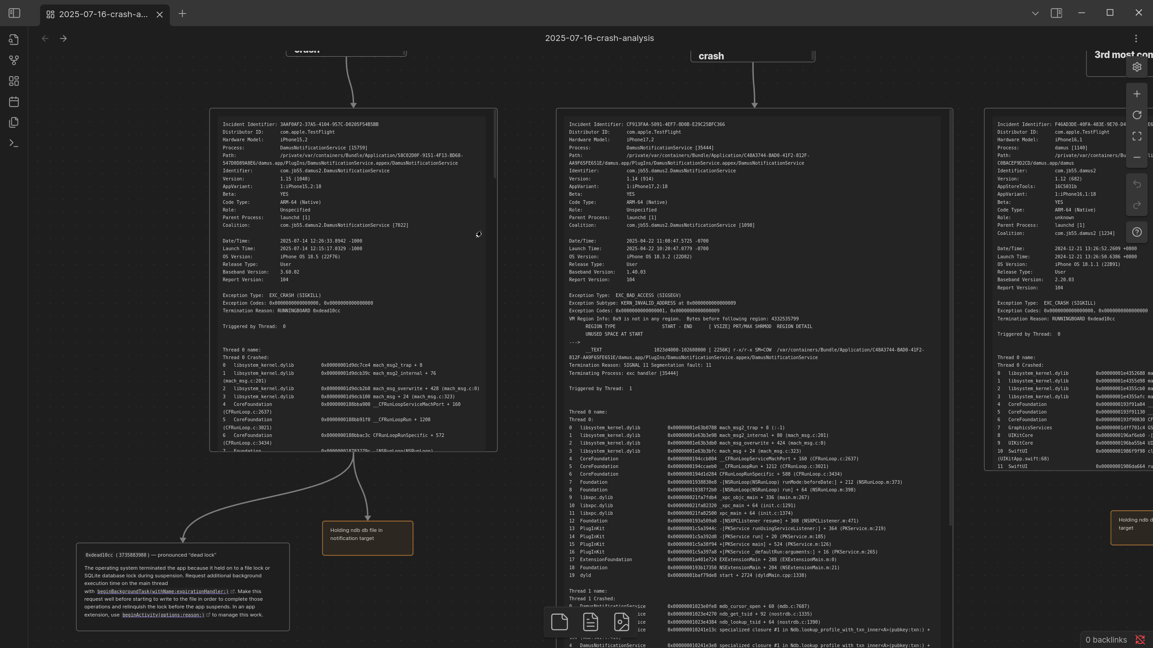The height and width of the screenshot is (648, 1153).
Task: Click 'Thread 1 Crashed:' line
Action: click(x=592, y=598)
